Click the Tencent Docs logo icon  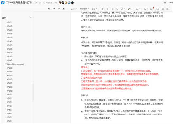click(x=3, y=3)
